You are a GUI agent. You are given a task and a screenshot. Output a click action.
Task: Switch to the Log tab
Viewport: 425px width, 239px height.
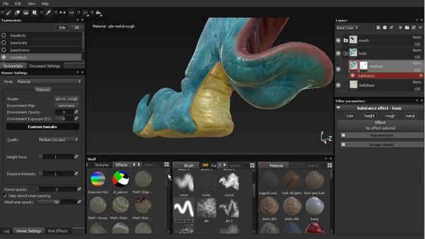[6, 231]
